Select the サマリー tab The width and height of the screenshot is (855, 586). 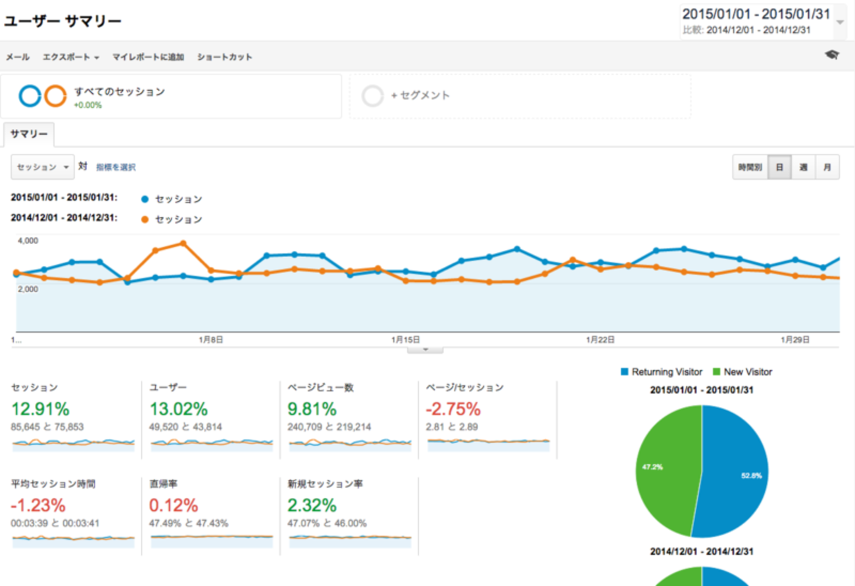click(x=29, y=134)
